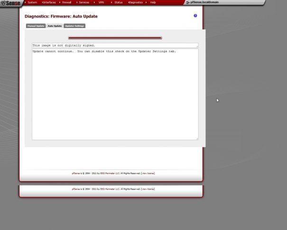This screenshot has width=287, height=230.
Task: Click the resize handle of the output textarea
Action: pyautogui.click(x=197, y=139)
